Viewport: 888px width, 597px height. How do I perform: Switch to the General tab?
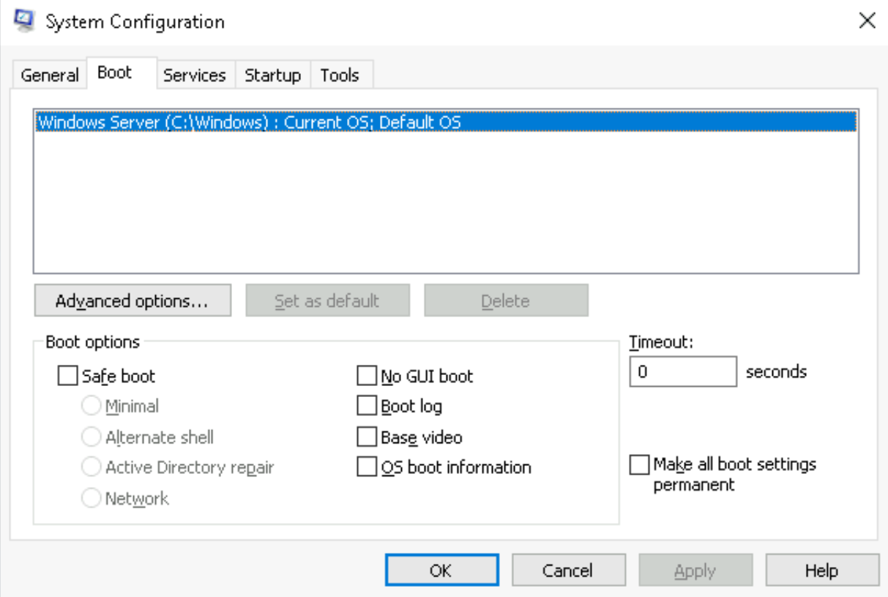pyautogui.click(x=49, y=75)
